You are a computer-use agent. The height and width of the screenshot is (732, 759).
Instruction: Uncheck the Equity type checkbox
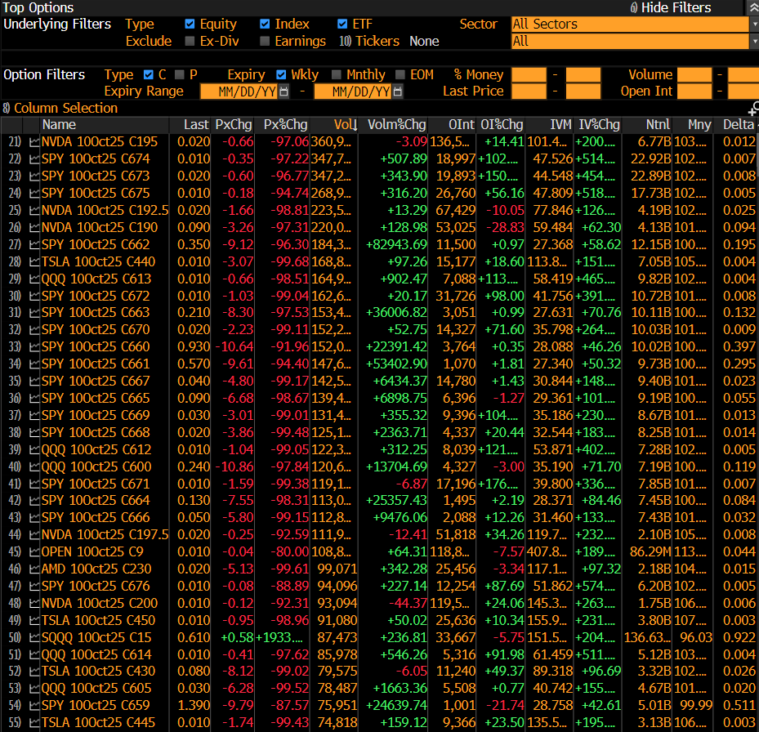click(190, 25)
